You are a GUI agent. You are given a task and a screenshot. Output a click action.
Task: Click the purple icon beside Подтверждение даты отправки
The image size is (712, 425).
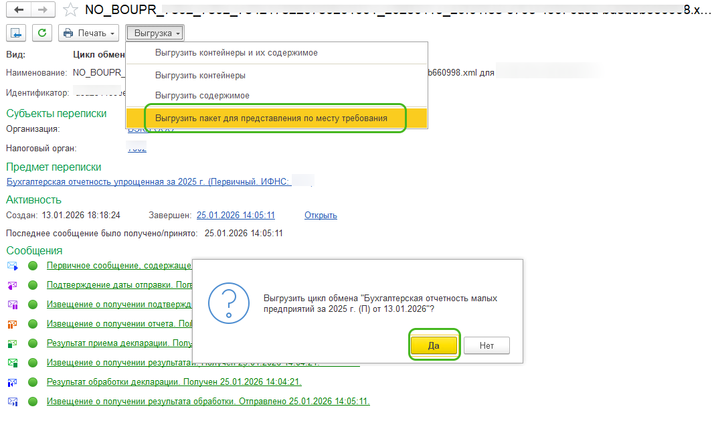(x=12, y=285)
